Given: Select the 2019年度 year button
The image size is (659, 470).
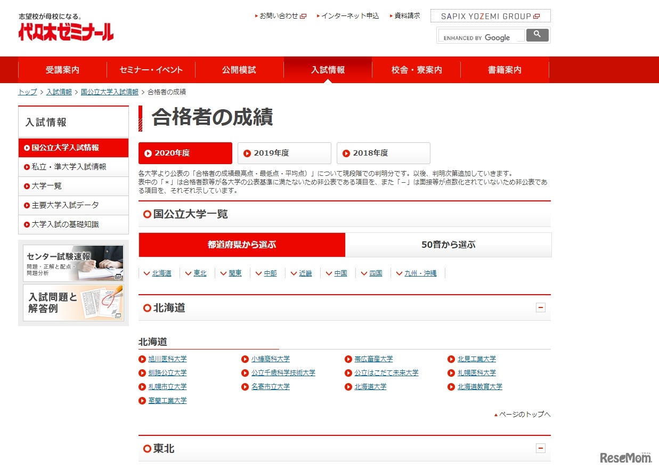Looking at the screenshot, I should coord(284,153).
